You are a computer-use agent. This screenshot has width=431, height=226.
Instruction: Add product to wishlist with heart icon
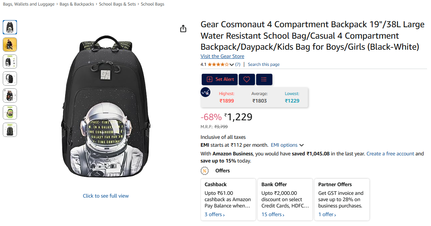(x=247, y=79)
